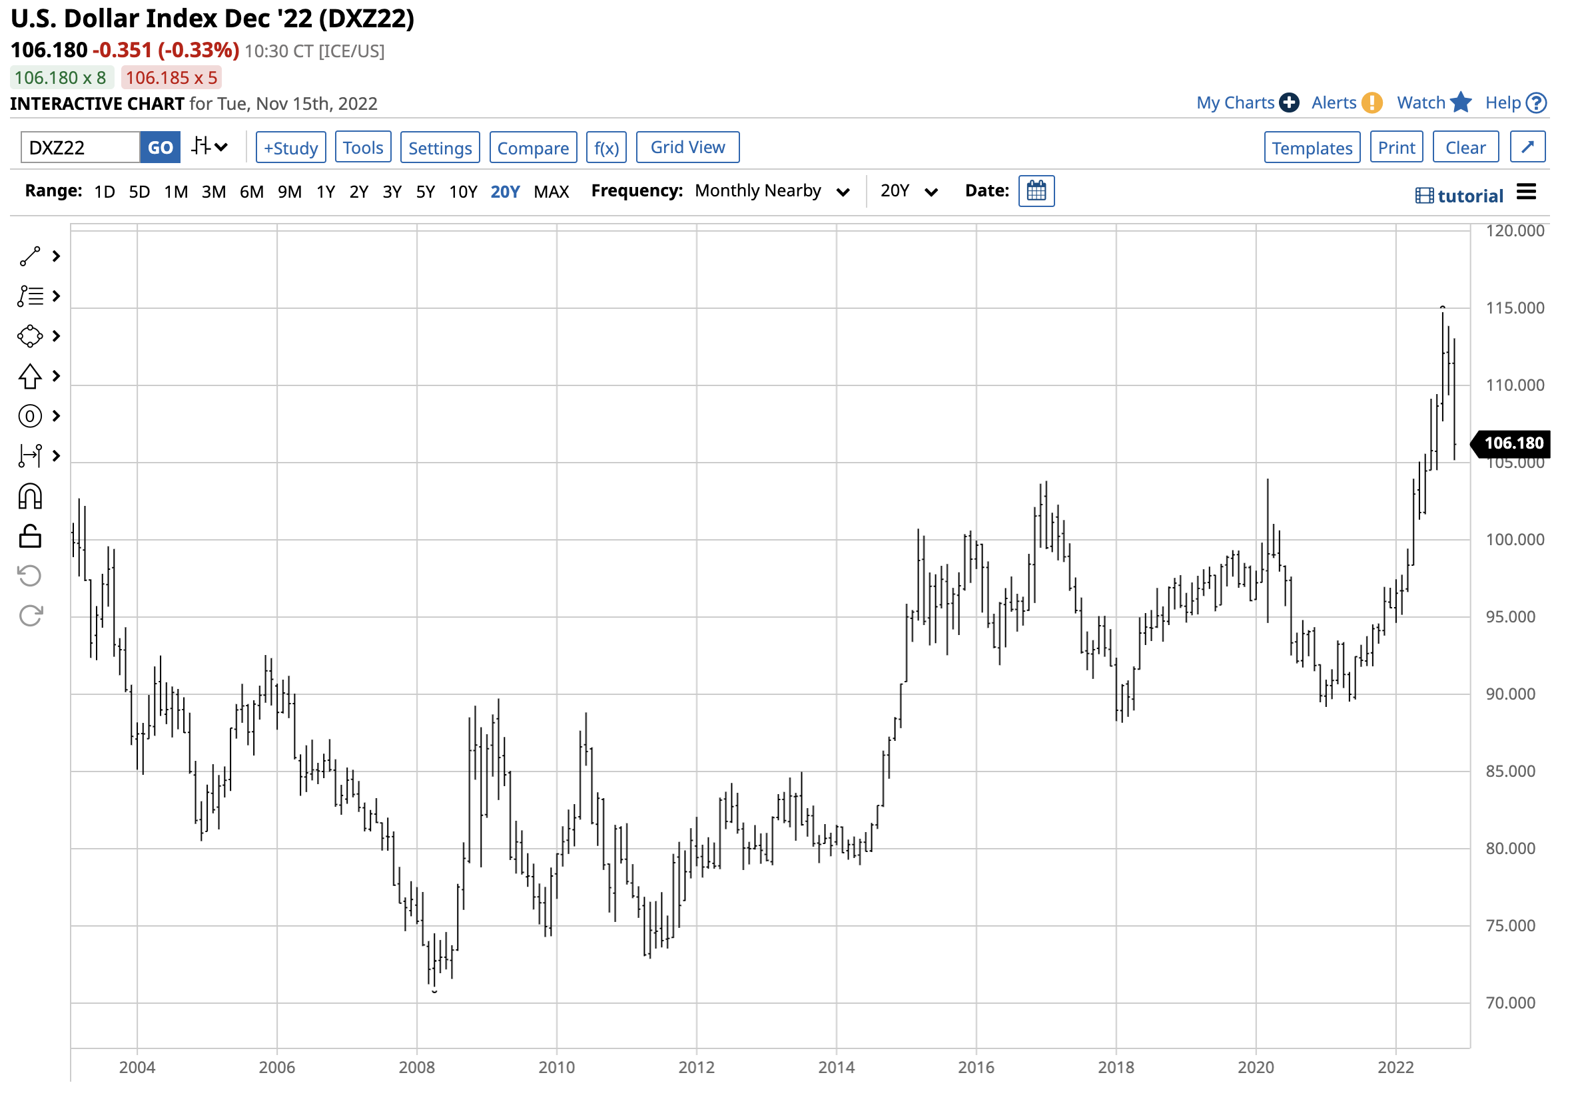Viewport: 1584px width, 1105px height.
Task: Click the blue GO button
Action: (x=160, y=148)
